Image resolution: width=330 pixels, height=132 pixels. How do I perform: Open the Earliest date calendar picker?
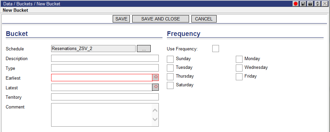pos(155,78)
